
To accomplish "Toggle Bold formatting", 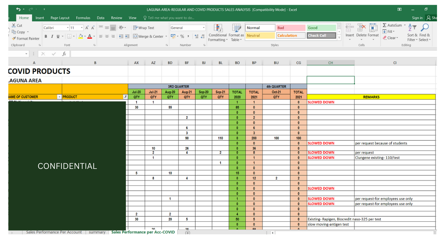I will point(46,36).
